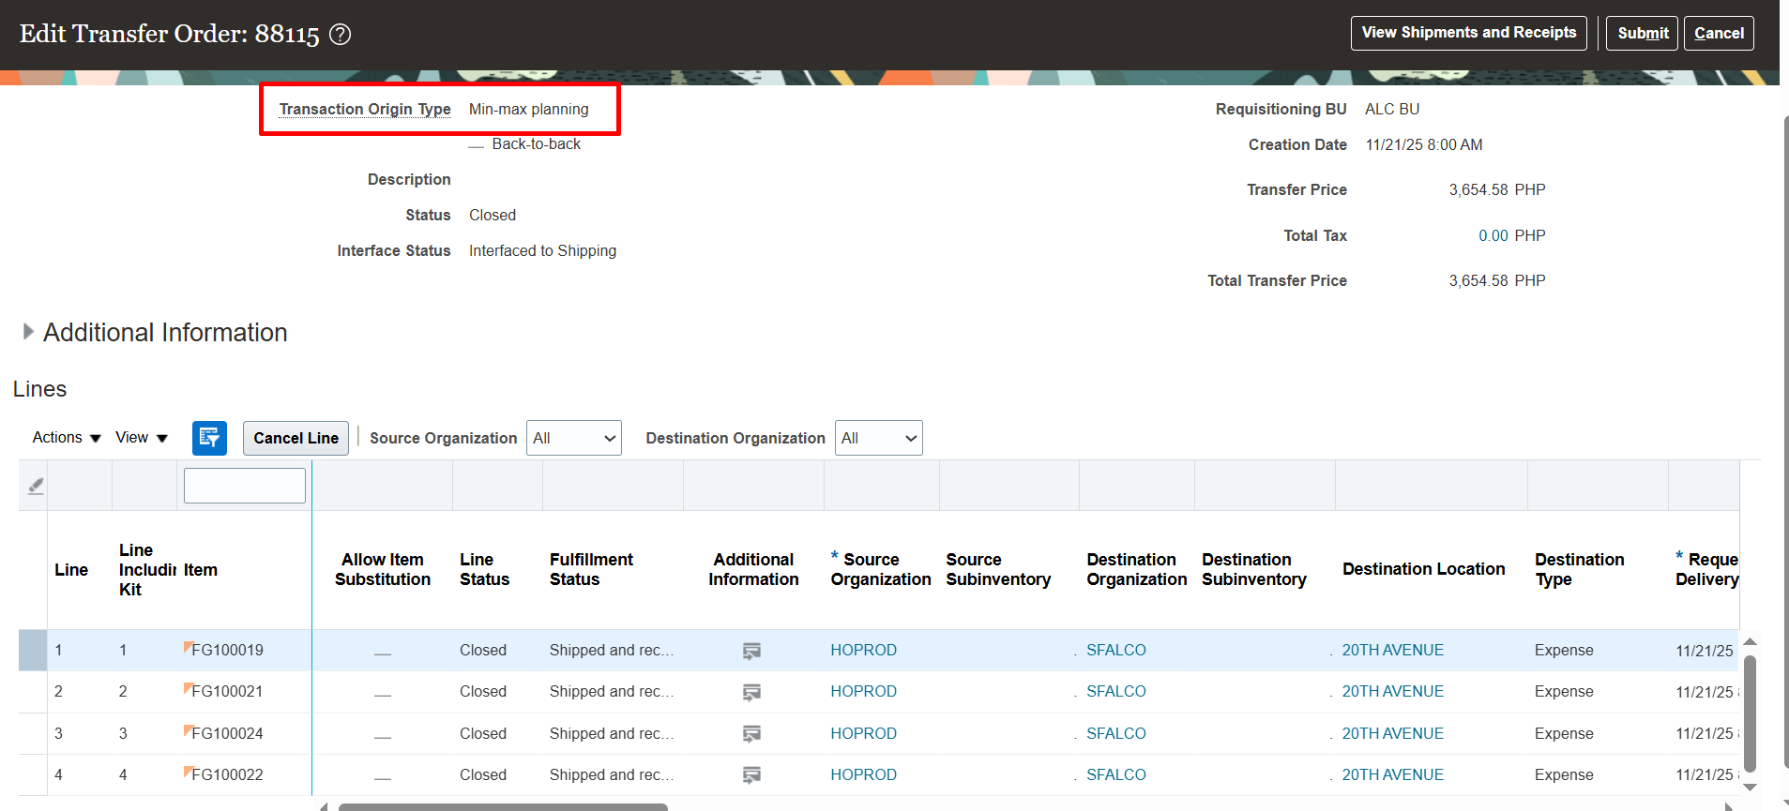Open the View menu
Image resolution: width=1789 pixels, height=811 pixels.
[x=142, y=438]
